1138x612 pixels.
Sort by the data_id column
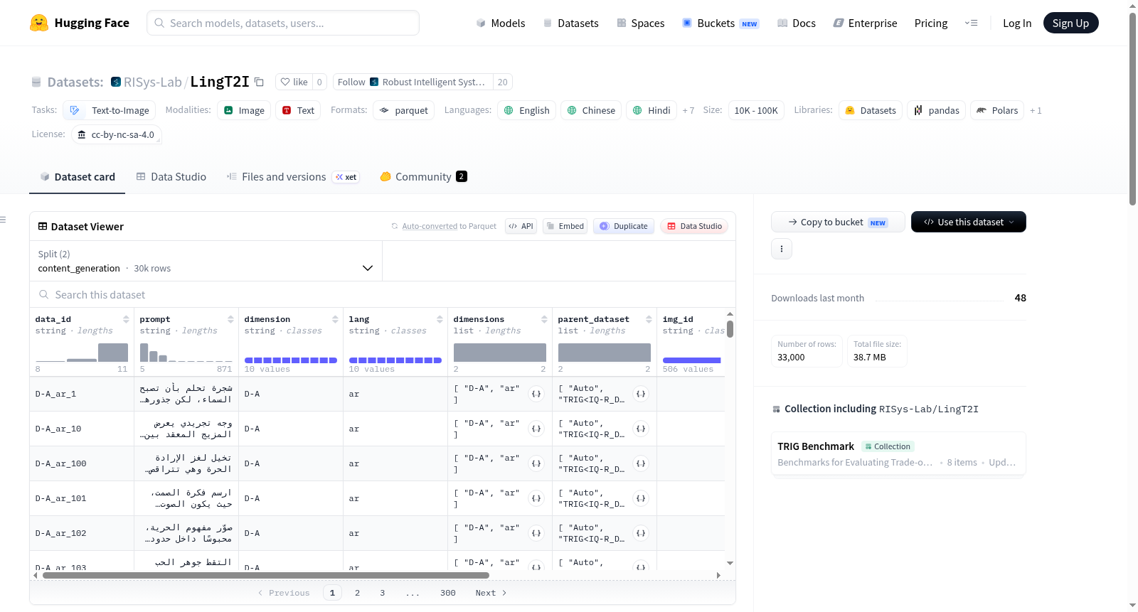[x=126, y=319]
